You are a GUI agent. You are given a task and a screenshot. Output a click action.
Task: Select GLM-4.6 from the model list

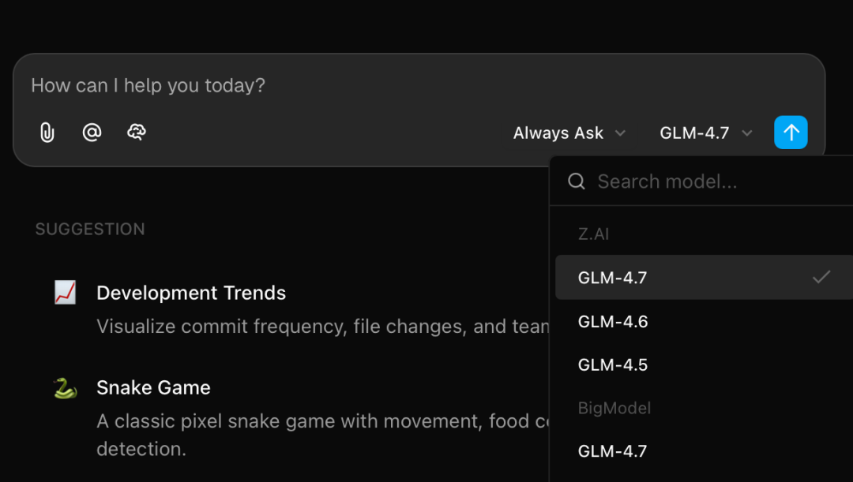(613, 321)
